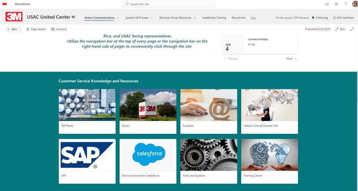358x191 pixels.
Task: Open Recycle bin navigation item
Action: 239,18
